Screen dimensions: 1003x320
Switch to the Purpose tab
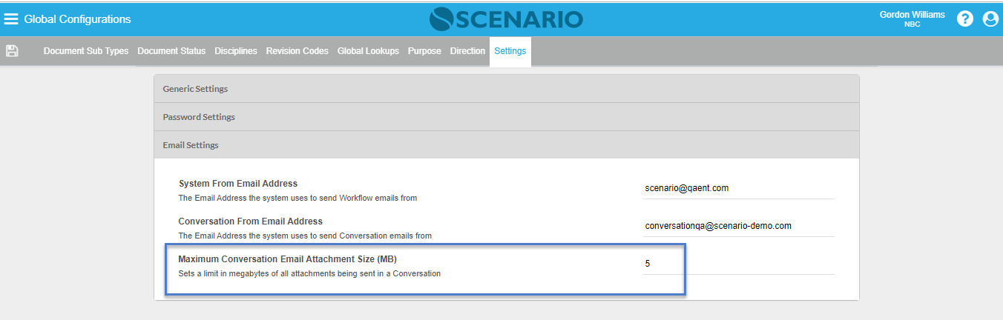424,51
